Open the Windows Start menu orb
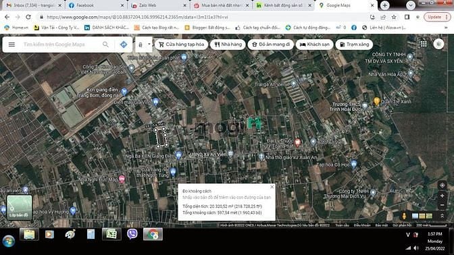 click(x=9, y=241)
